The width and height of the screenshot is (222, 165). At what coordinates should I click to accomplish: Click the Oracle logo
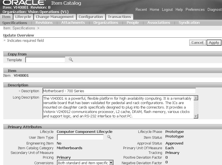(x=24, y=2)
